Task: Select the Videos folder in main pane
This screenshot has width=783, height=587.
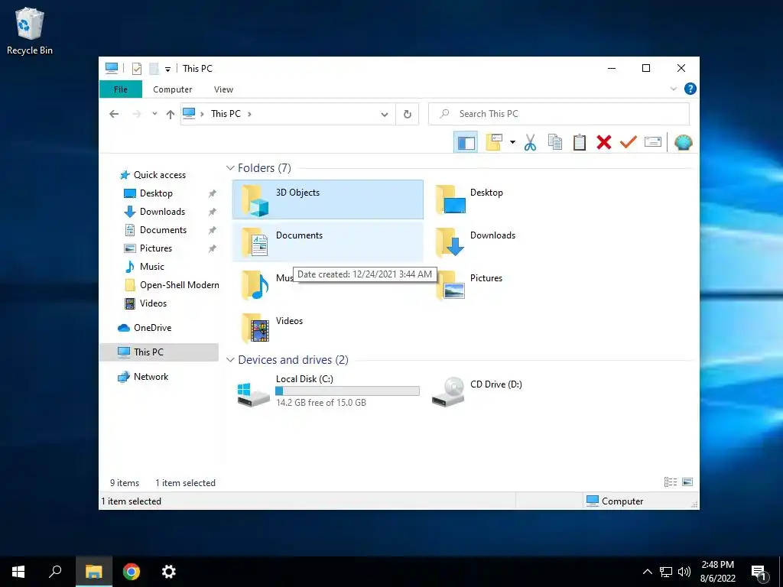Action: pos(327,328)
